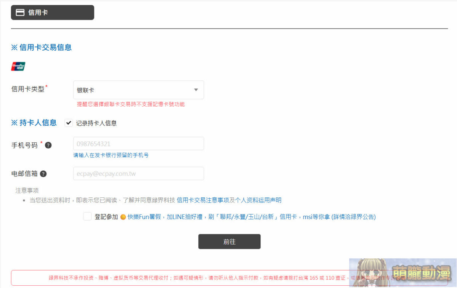Toggle the 记录持卡人信息 checkbox

[x=69, y=123]
